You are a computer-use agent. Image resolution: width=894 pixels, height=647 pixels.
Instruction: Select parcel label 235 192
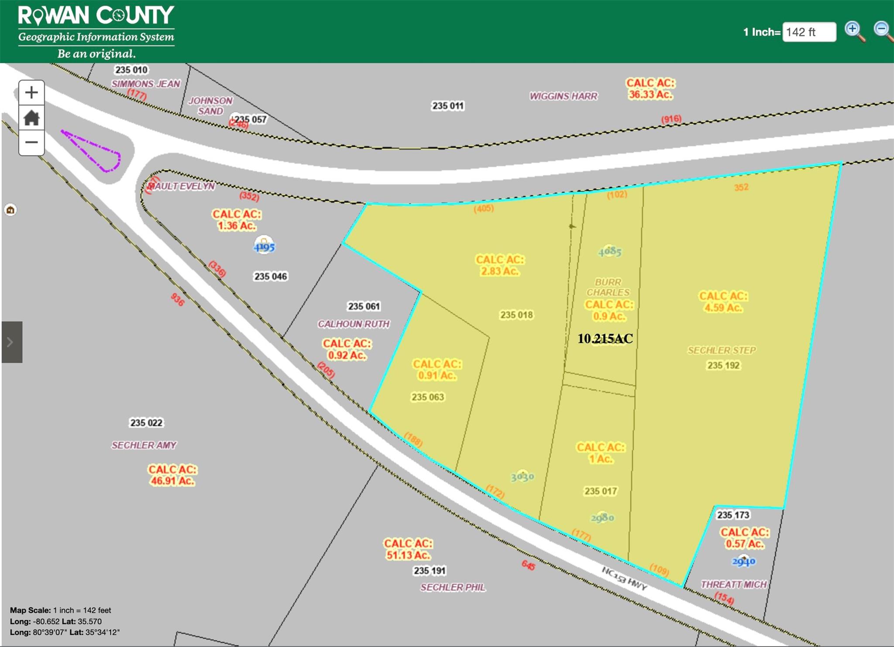click(x=723, y=366)
